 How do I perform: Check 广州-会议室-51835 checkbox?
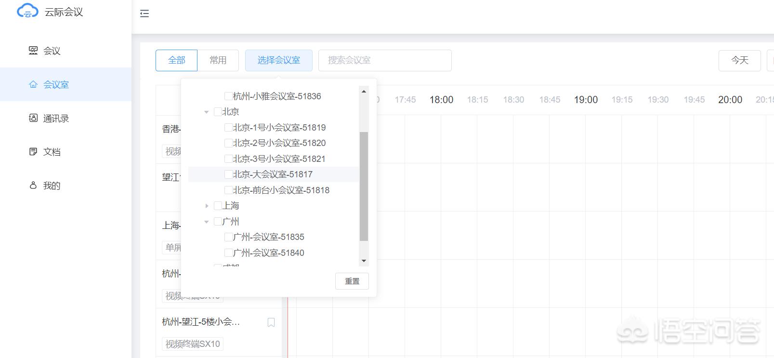pyautogui.click(x=229, y=237)
